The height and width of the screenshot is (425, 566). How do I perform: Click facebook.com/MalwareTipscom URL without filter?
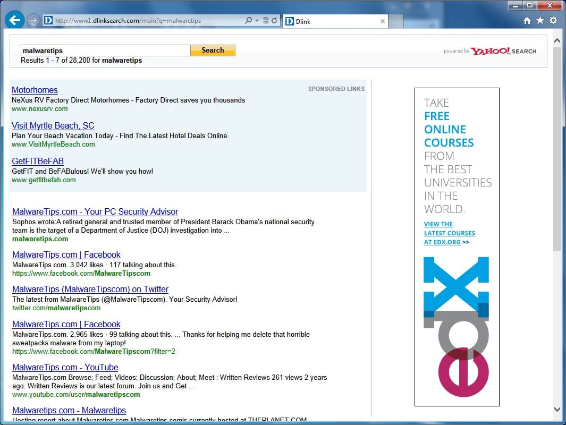(81, 274)
